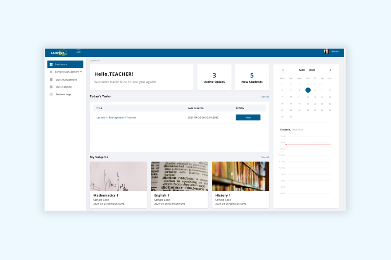Click See all for Today's Tasks

pyautogui.click(x=265, y=97)
